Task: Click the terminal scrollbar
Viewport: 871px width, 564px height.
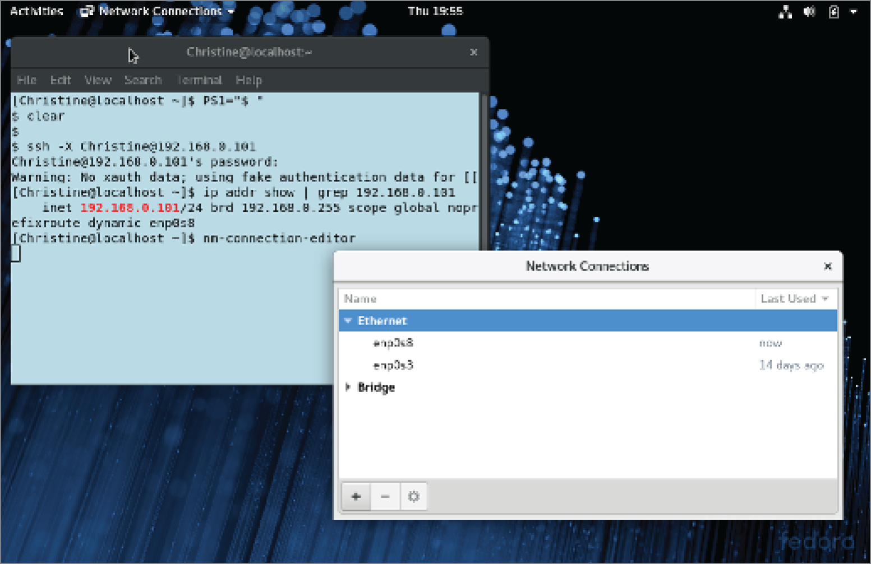Action: [x=484, y=171]
